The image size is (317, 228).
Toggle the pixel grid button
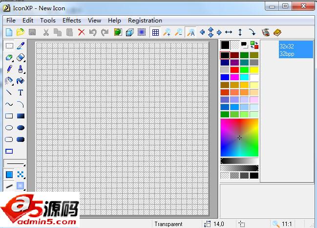(155, 32)
